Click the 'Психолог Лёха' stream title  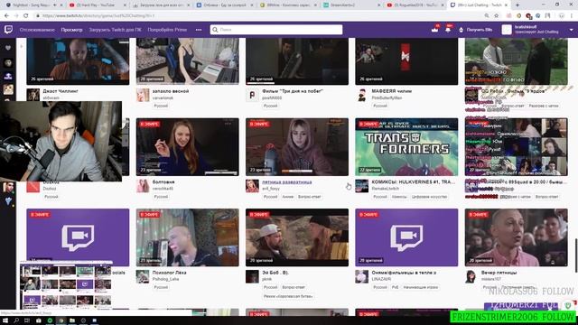pos(169,273)
